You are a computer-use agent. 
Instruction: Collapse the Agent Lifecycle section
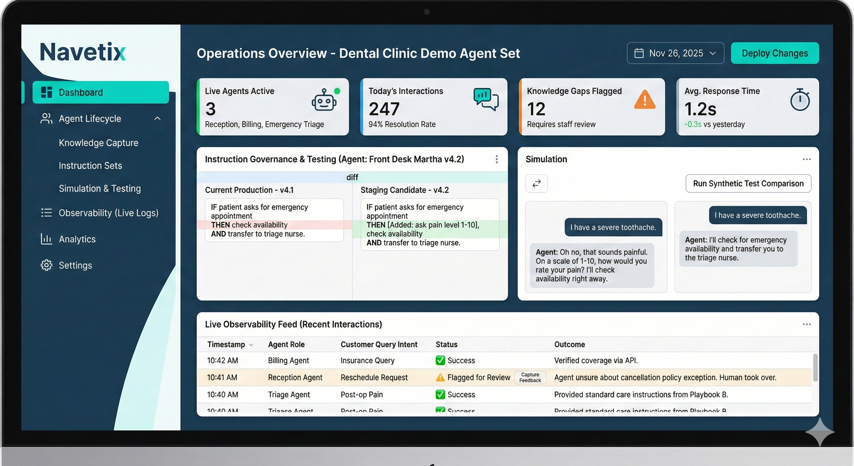coord(157,118)
